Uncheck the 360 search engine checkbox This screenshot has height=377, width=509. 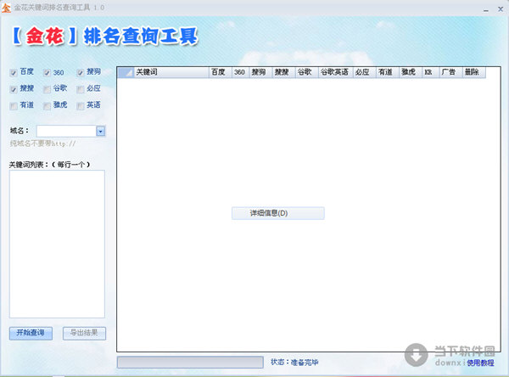(47, 72)
